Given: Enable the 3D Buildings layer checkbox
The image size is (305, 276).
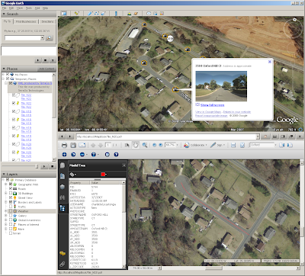Looking at the screenshot, I should (x=11, y=193).
